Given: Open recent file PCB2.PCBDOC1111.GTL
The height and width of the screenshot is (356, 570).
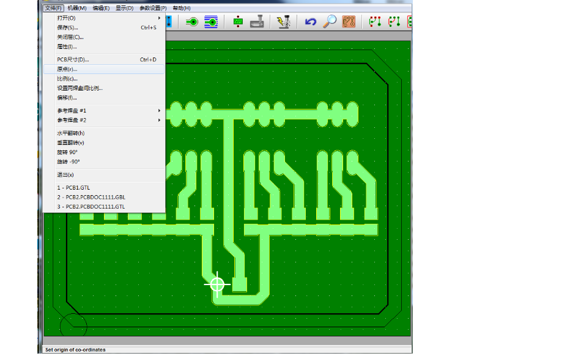Looking at the screenshot, I should point(104,207).
